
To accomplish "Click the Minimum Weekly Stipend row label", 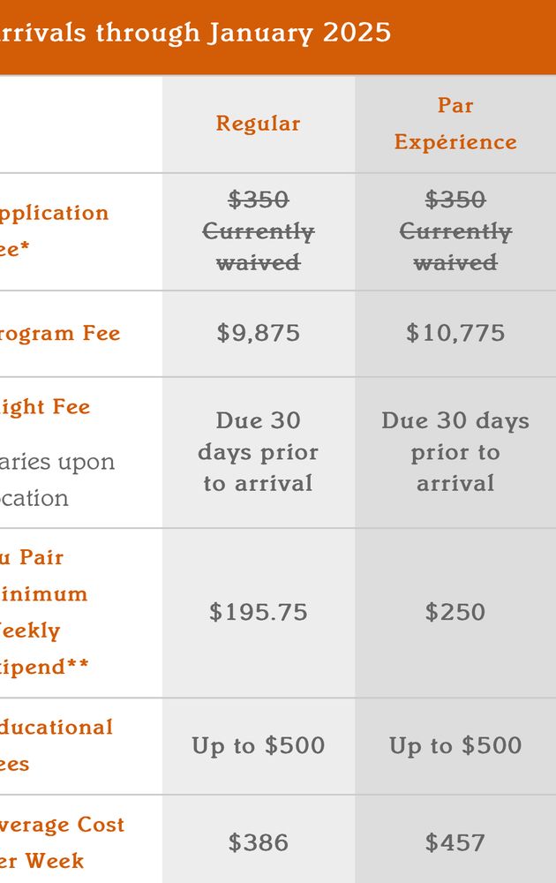I will pos(44,612).
